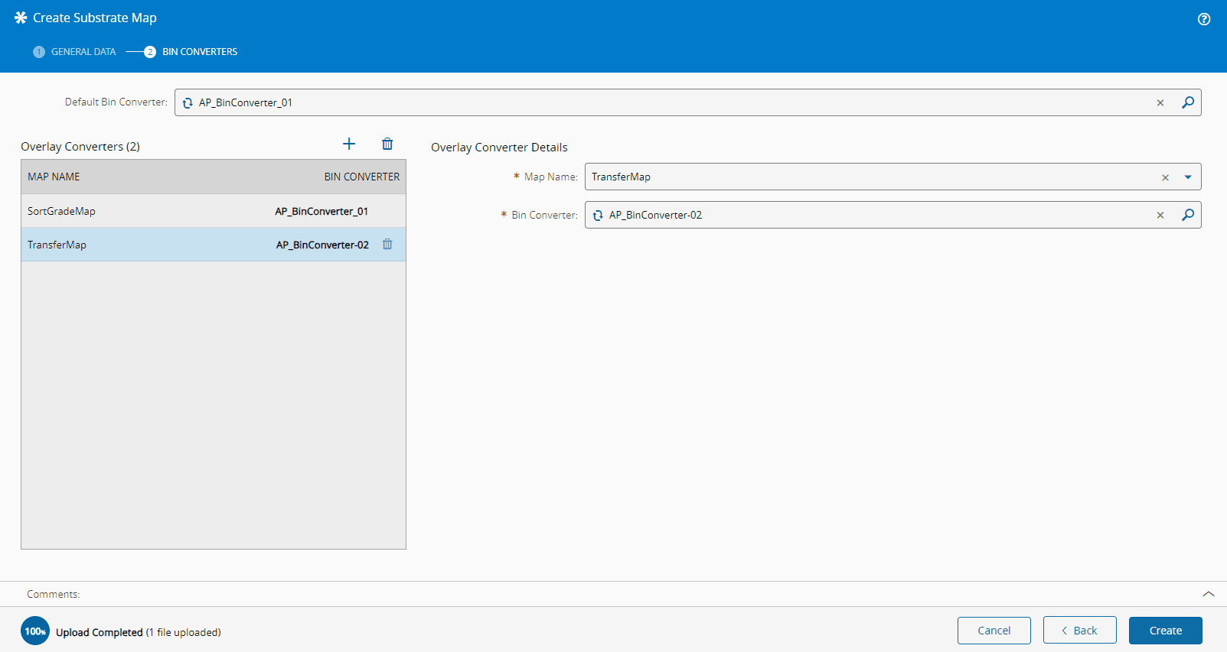Click the Cancel button
Screen dimensions: 1227x652
coord(994,631)
